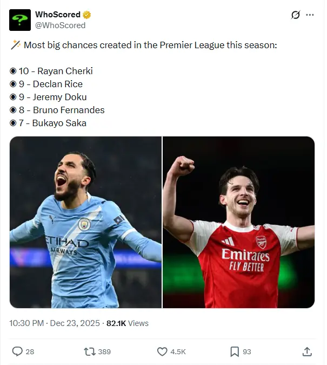Click the 82.1K Views count
This screenshot has width=327, height=365.
[x=127, y=323]
